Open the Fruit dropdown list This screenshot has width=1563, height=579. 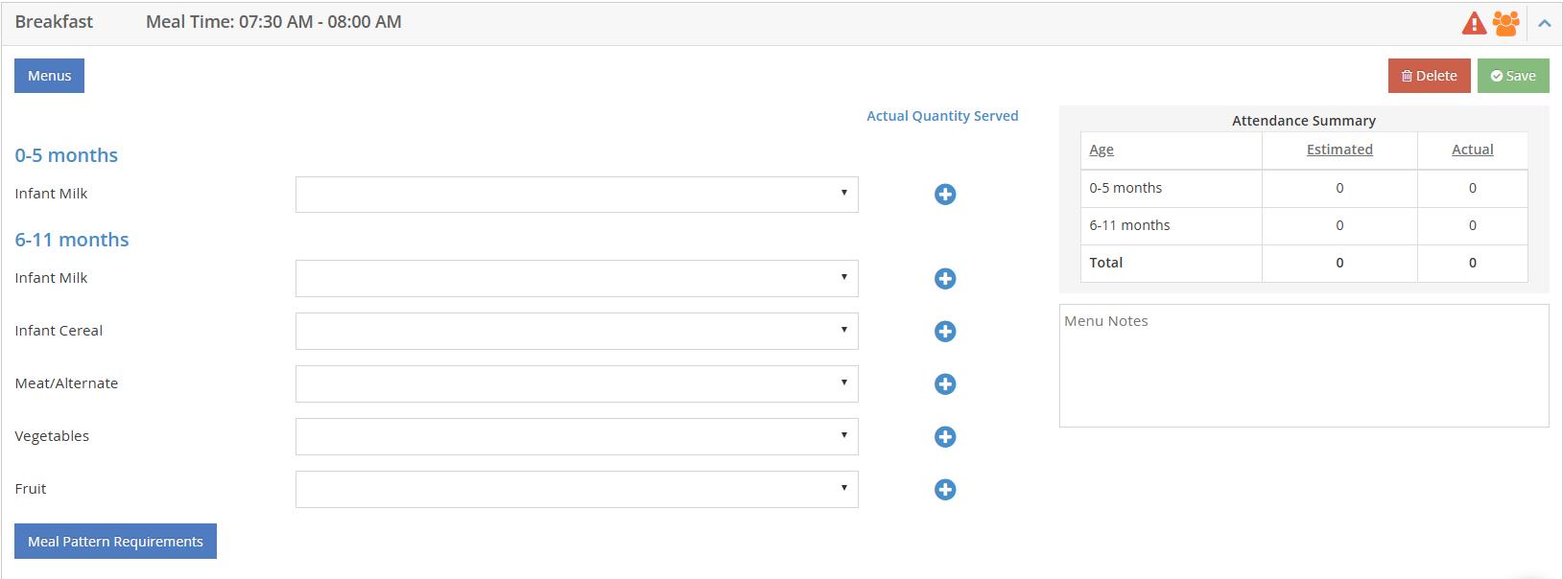(x=577, y=490)
